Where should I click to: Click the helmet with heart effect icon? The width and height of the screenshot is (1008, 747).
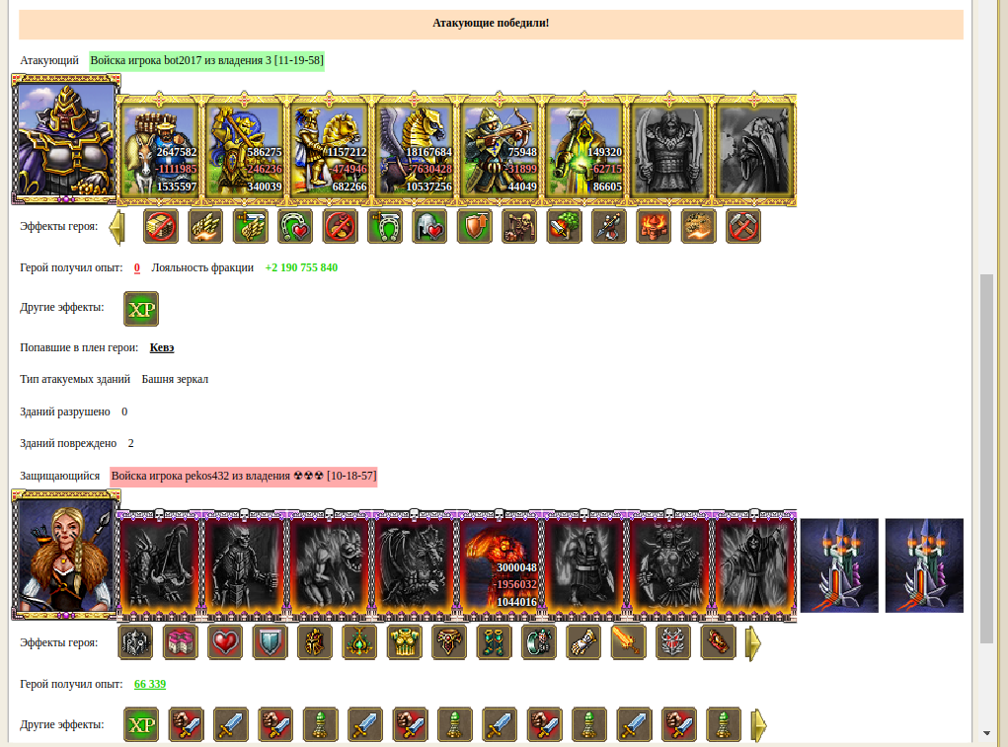(x=429, y=226)
